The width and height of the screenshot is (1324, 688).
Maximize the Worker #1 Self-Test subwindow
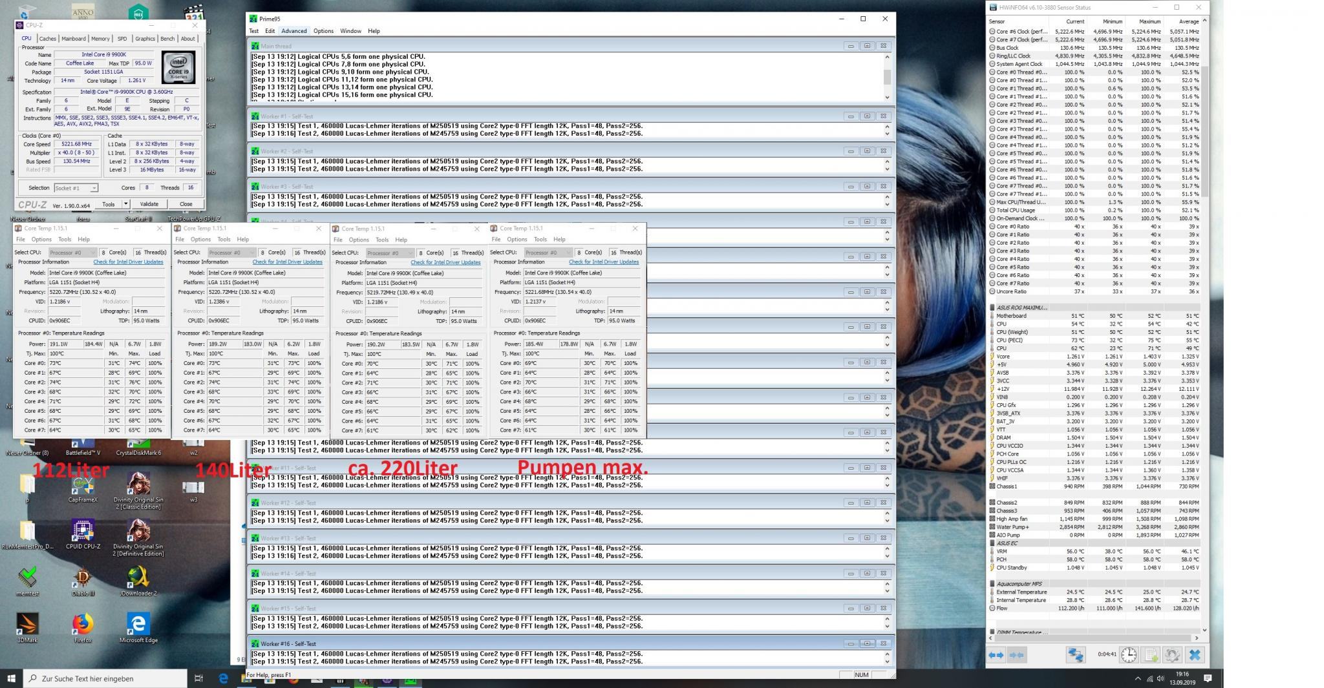pyautogui.click(x=867, y=116)
